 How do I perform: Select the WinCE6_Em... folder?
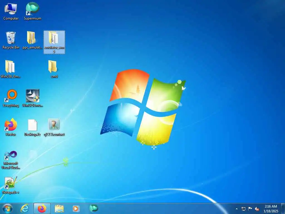point(11,69)
